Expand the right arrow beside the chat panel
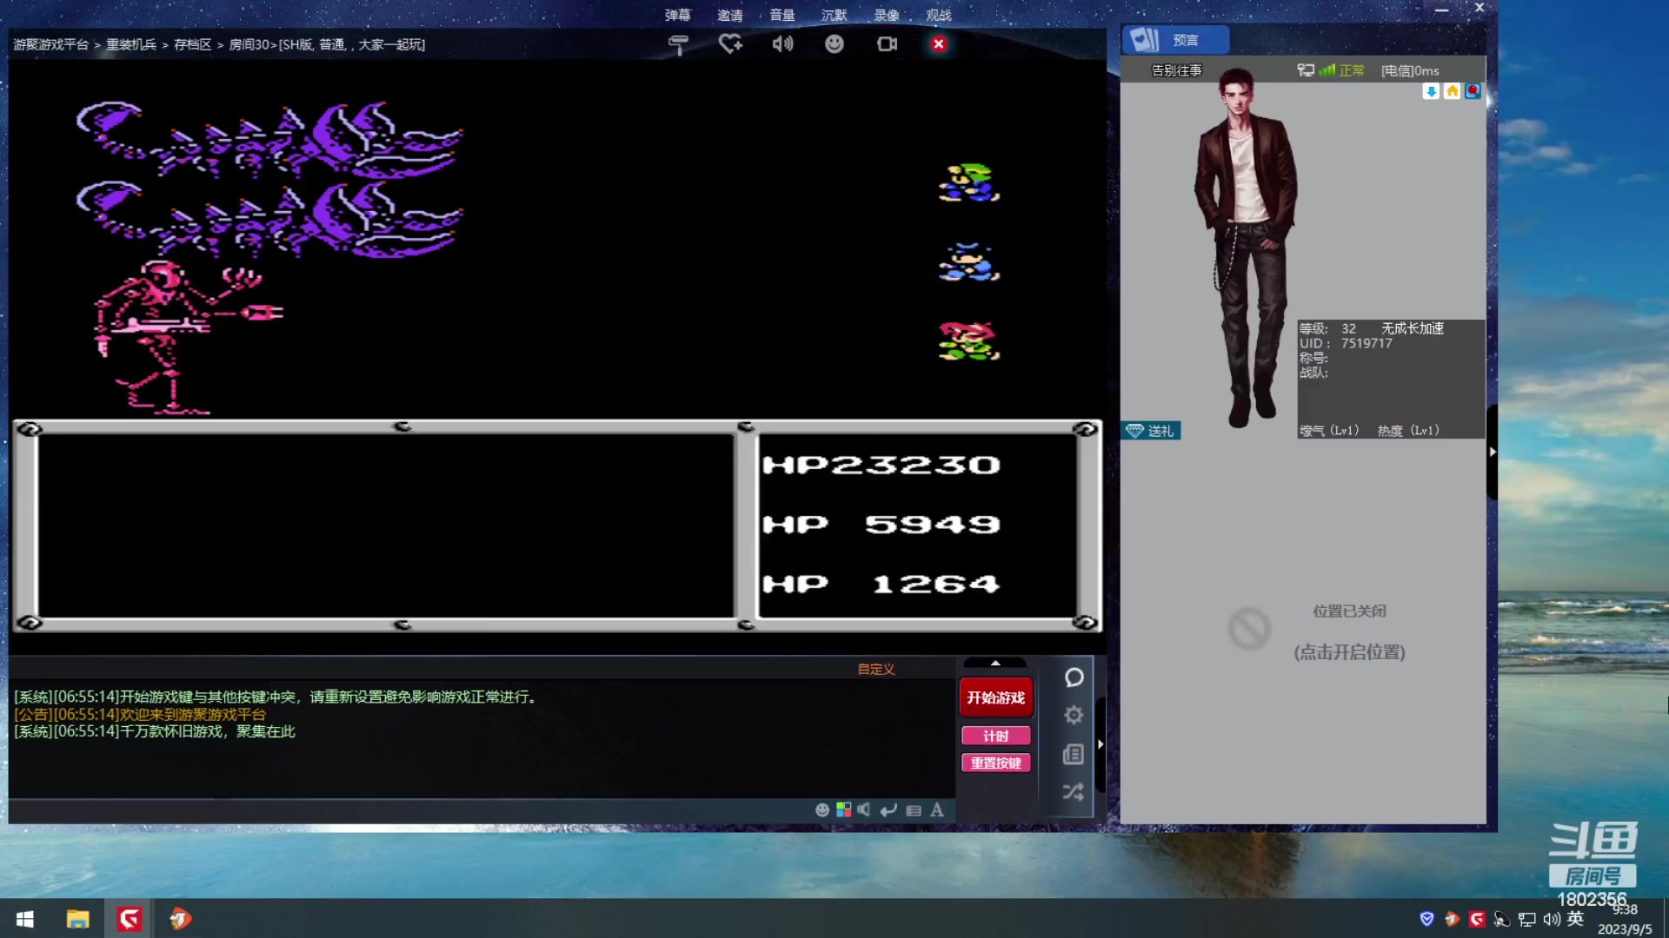This screenshot has height=938, width=1669. pyautogui.click(x=1100, y=744)
